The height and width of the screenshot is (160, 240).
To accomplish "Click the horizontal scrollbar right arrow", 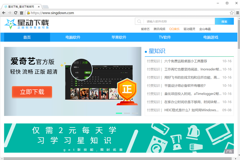I will [x=236, y=158].
